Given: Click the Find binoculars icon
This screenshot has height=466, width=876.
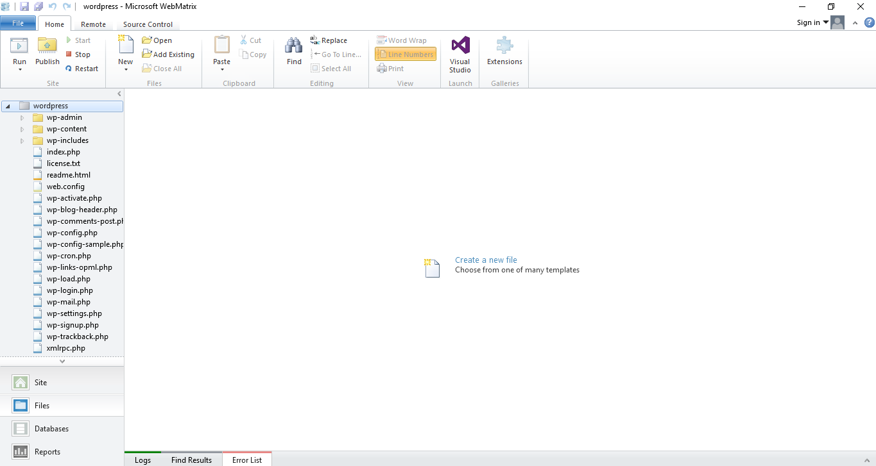Looking at the screenshot, I should [x=294, y=46].
